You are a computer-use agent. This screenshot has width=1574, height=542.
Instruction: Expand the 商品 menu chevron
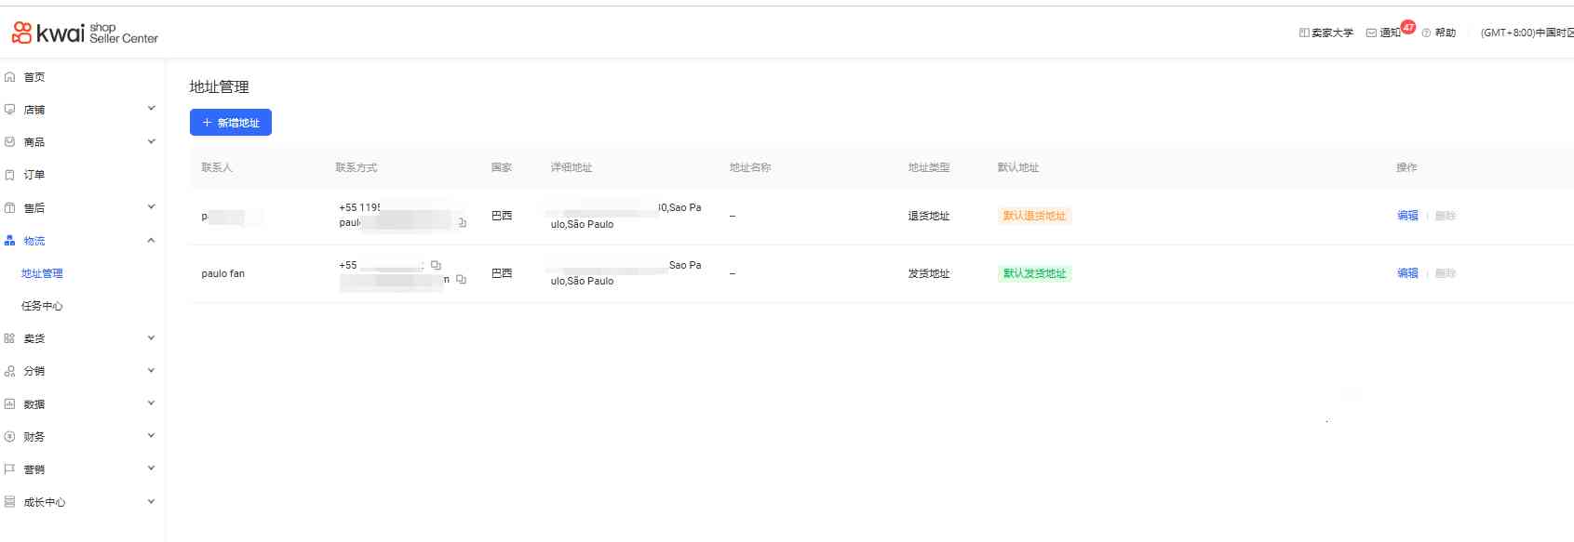pyautogui.click(x=151, y=142)
